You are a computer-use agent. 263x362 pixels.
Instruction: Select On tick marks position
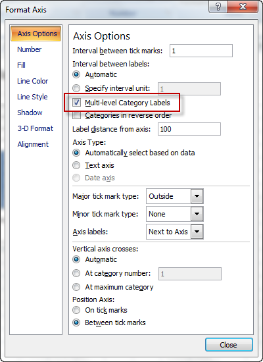click(76, 310)
